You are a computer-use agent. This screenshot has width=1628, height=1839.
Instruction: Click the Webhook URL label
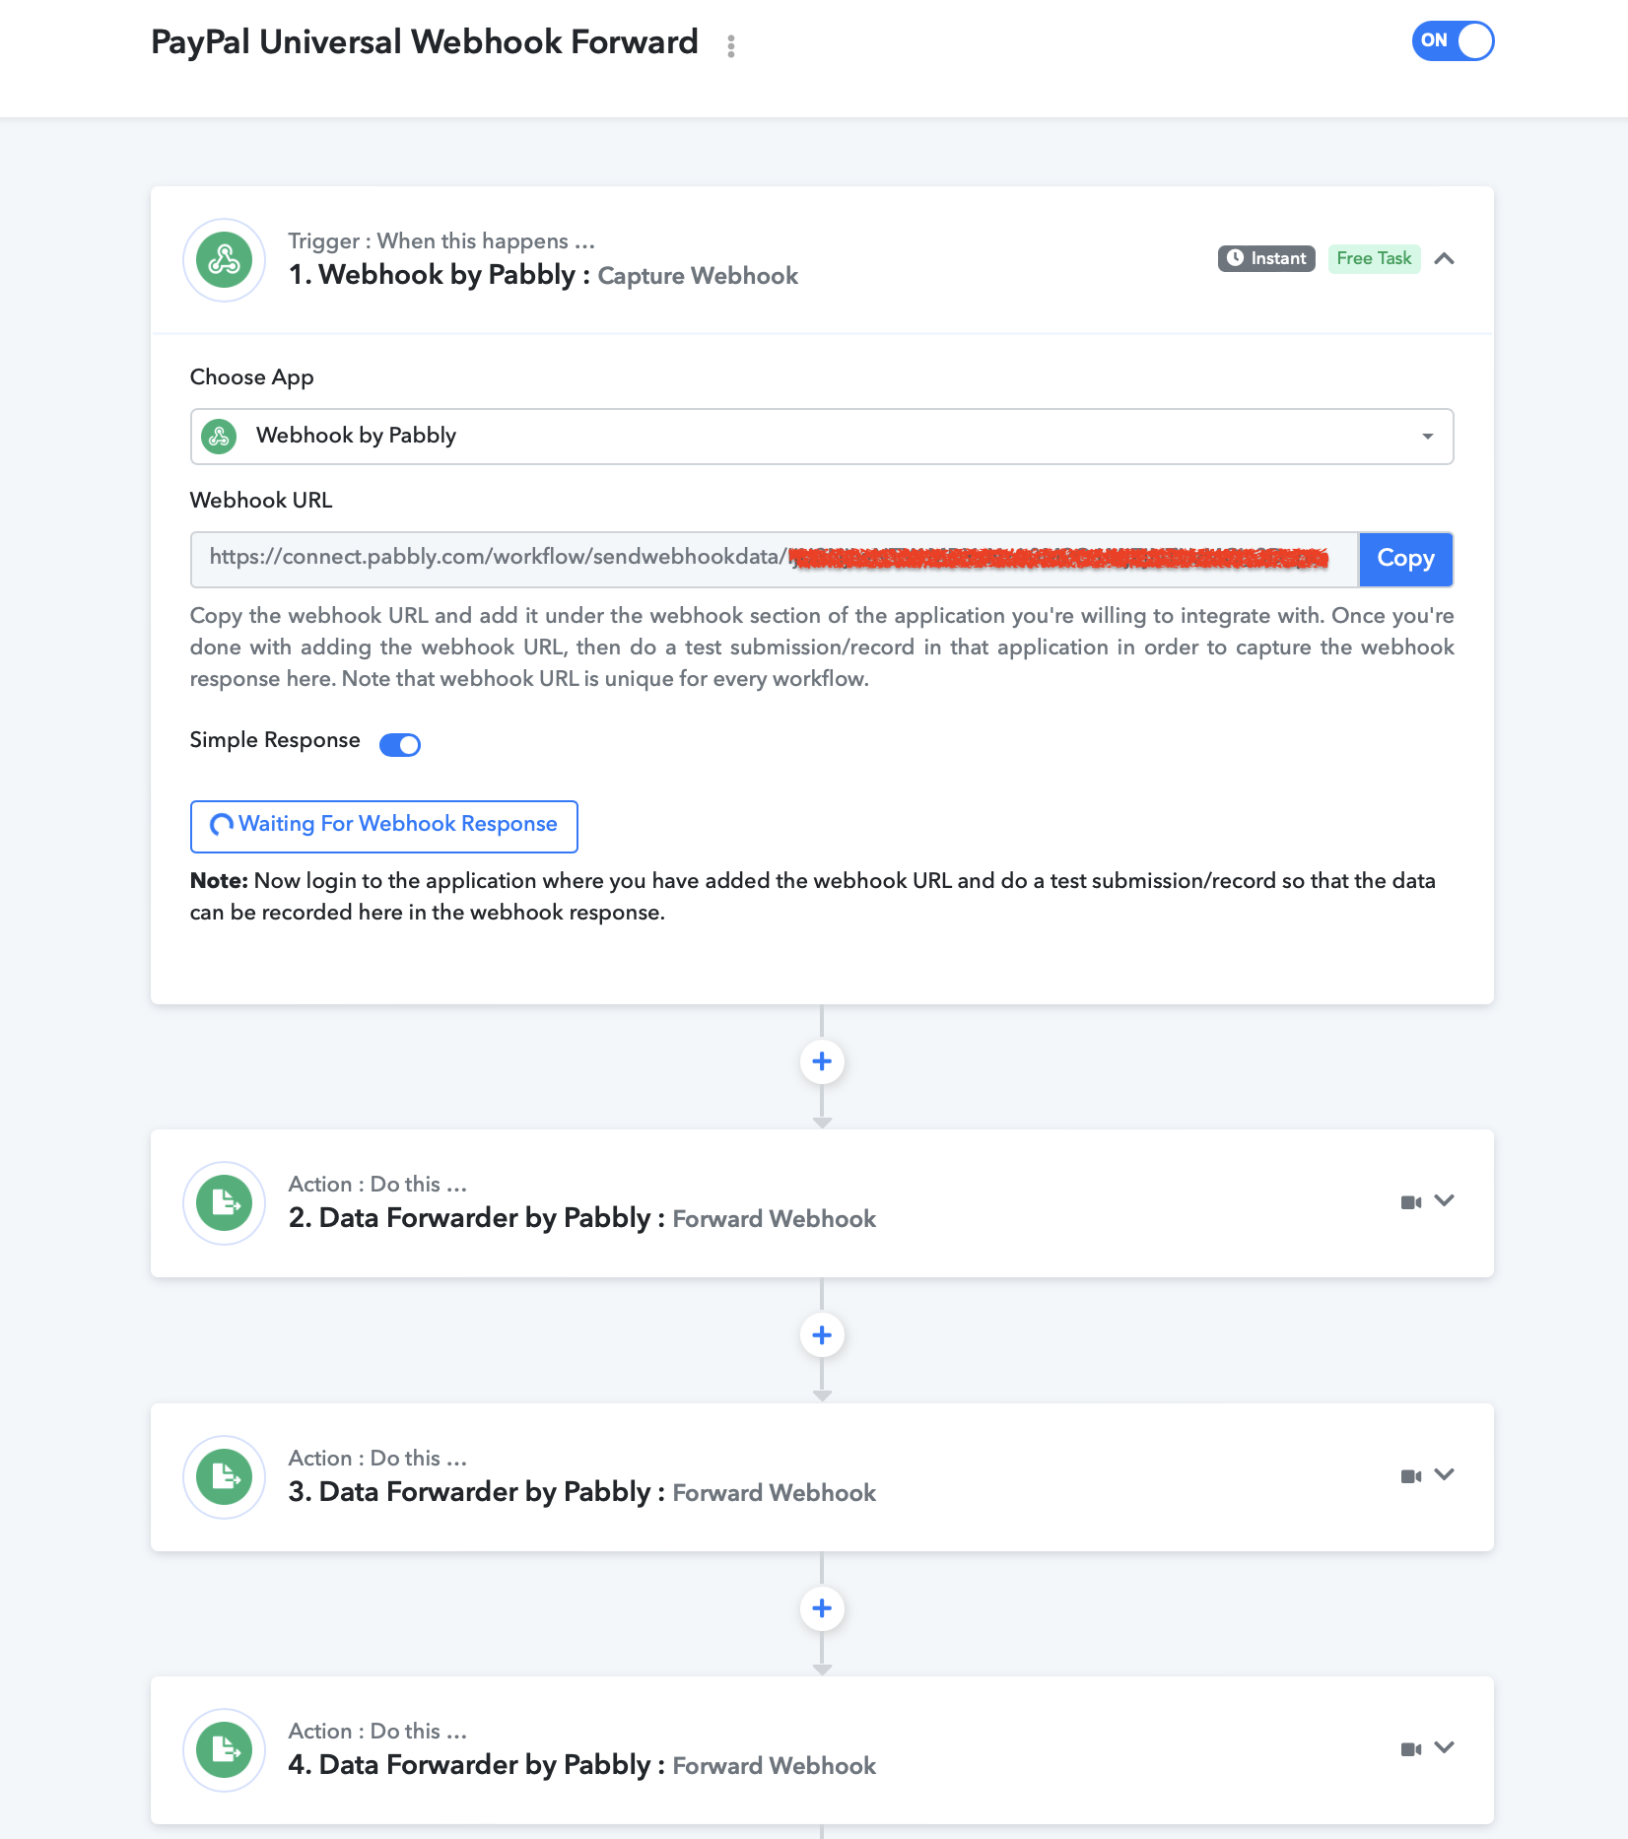click(x=261, y=500)
